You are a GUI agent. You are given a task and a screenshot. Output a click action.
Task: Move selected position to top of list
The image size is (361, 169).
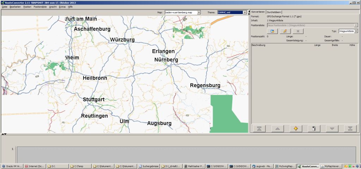click(259, 129)
